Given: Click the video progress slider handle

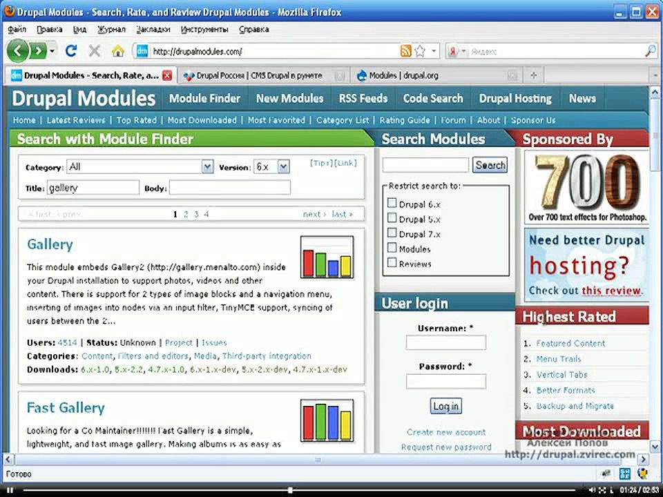Looking at the screenshot, I should pos(290,490).
